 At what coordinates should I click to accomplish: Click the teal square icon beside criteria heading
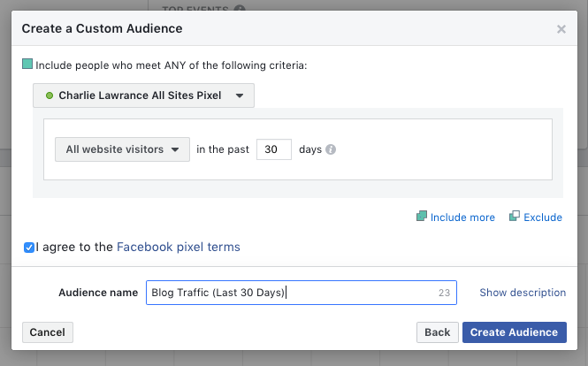27,65
